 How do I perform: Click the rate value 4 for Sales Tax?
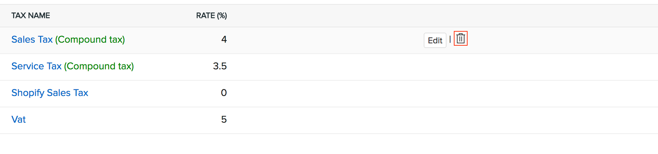pos(224,40)
